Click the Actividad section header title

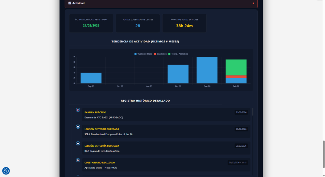pos(78,3)
